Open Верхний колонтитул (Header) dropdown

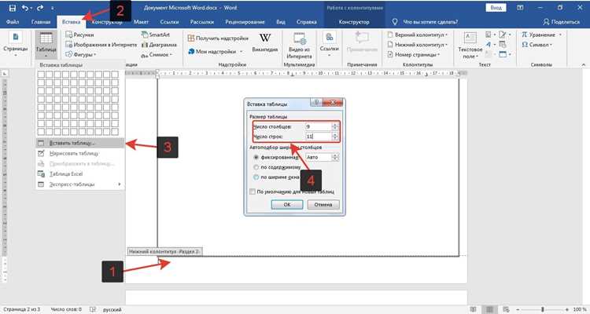(418, 35)
